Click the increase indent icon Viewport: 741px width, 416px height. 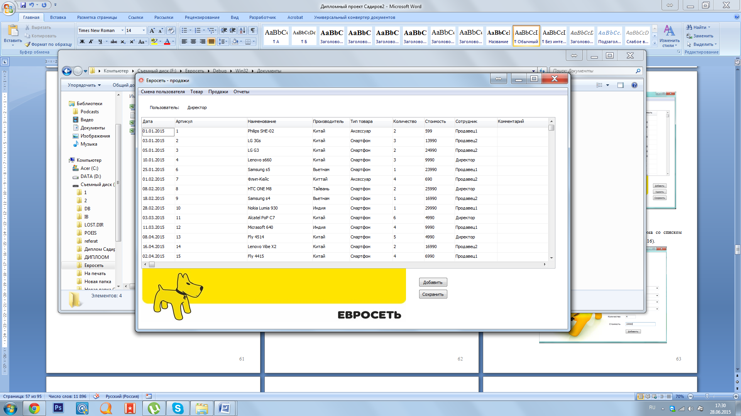tap(233, 30)
